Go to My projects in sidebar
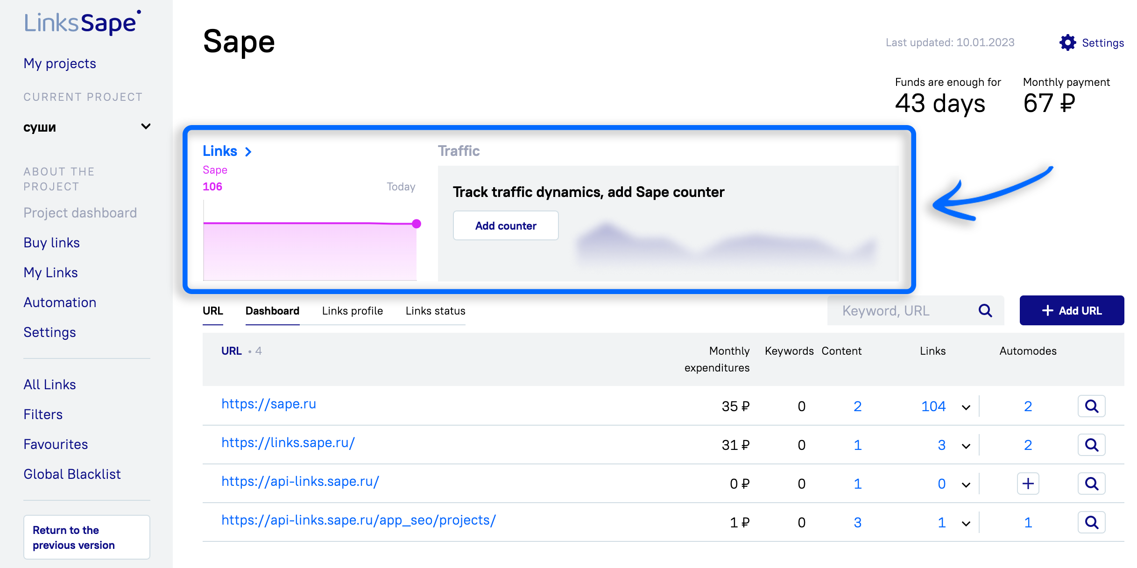The width and height of the screenshot is (1137, 568). tap(60, 63)
